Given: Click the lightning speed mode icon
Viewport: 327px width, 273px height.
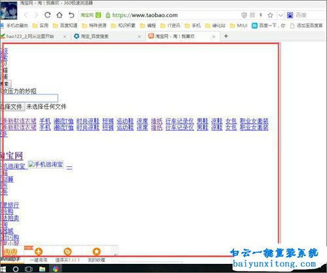Looking at the screenshot, I should (x=261, y=15).
